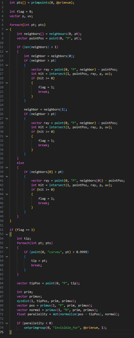Collapse the if block at line 12

point(6,51)
